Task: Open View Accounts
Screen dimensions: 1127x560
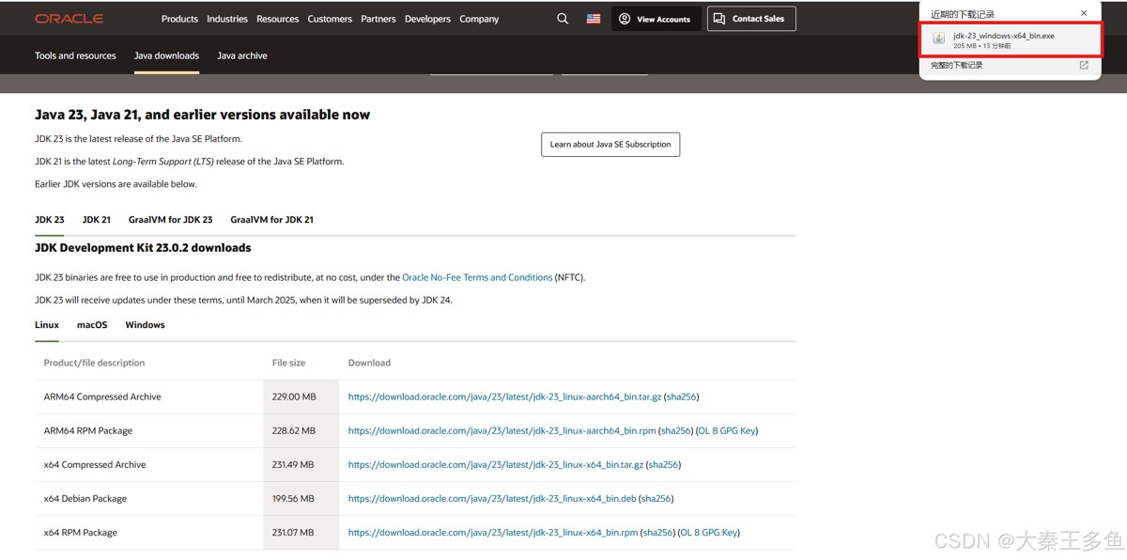Action: pyautogui.click(x=655, y=19)
